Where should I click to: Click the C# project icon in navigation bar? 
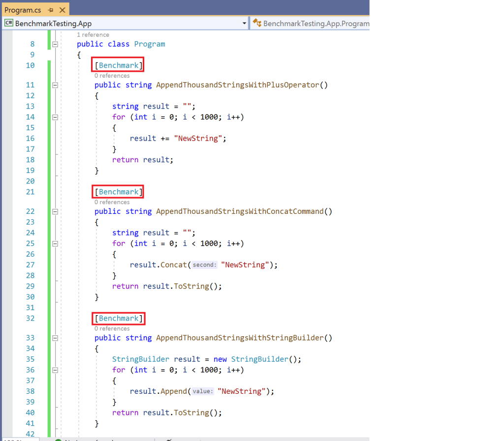(8, 23)
